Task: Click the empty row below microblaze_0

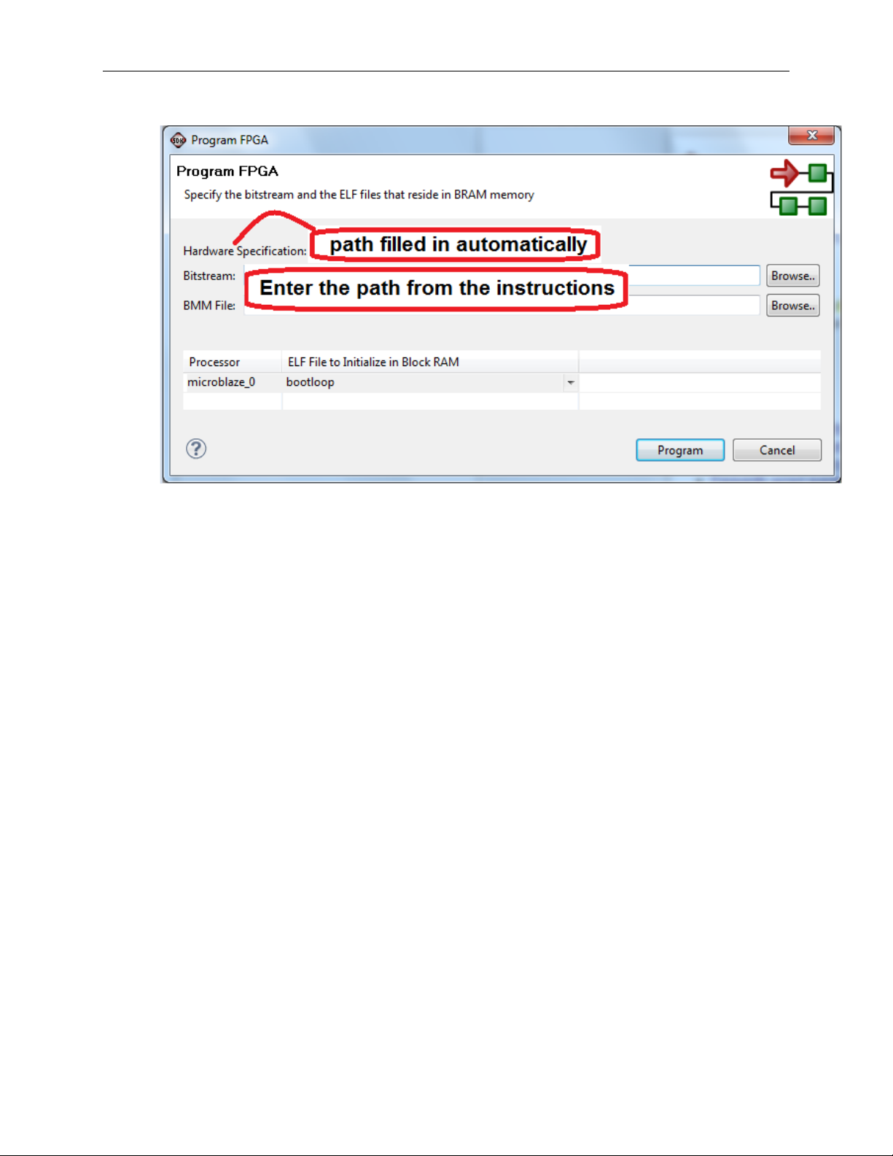Action: (502, 401)
